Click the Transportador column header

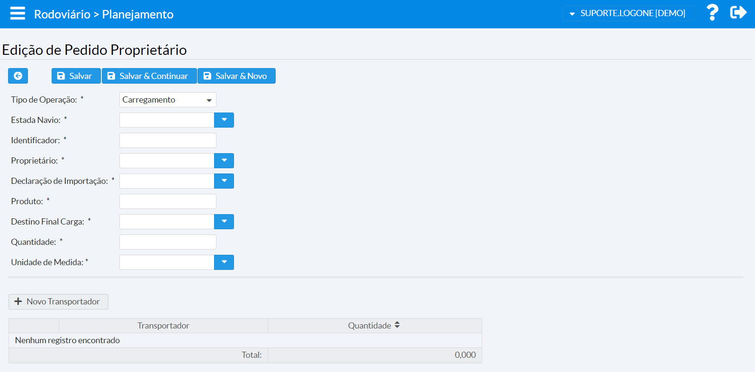click(x=163, y=326)
